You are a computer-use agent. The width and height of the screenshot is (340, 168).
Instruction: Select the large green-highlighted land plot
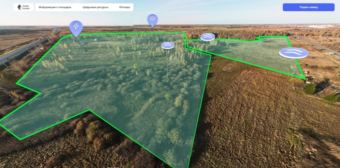114,88
